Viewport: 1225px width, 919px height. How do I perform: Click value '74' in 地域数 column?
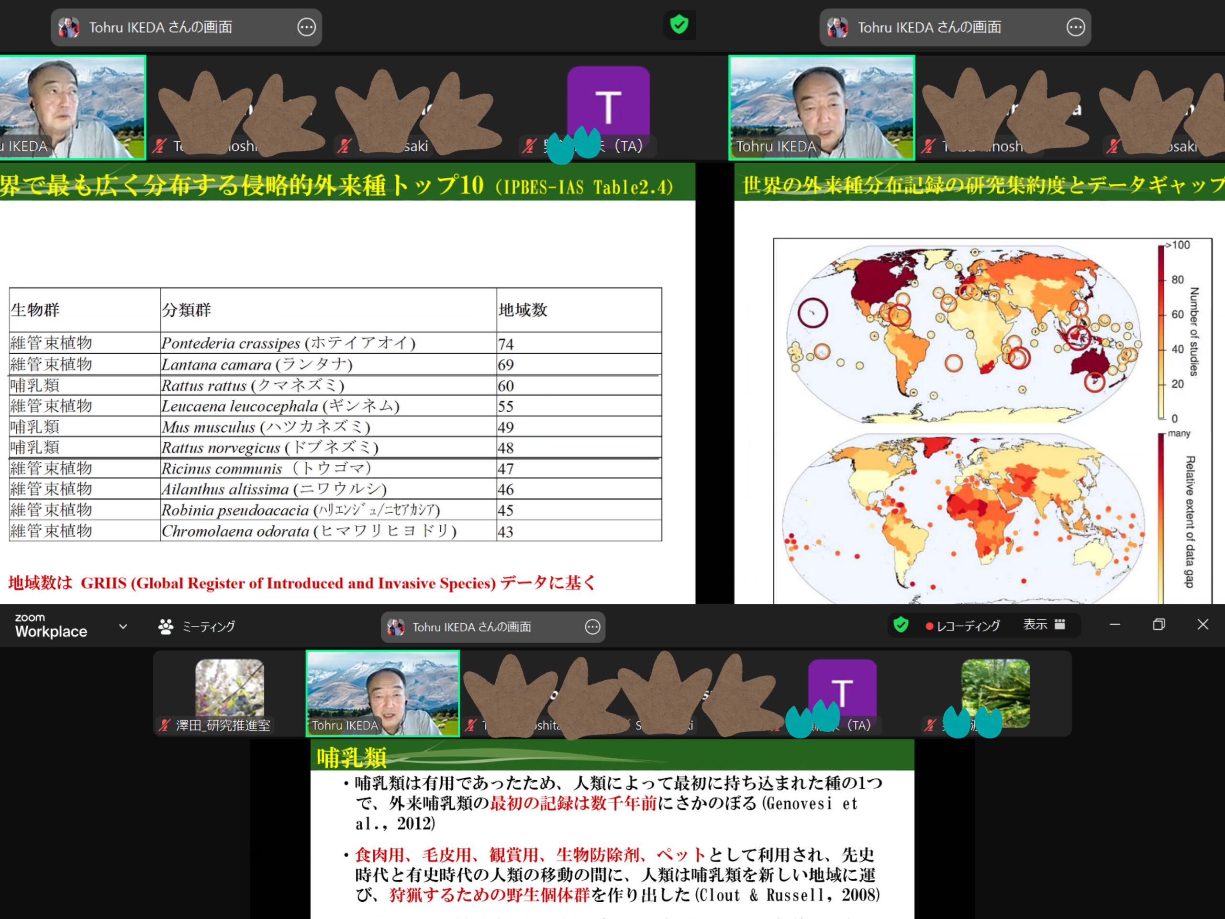(x=506, y=344)
